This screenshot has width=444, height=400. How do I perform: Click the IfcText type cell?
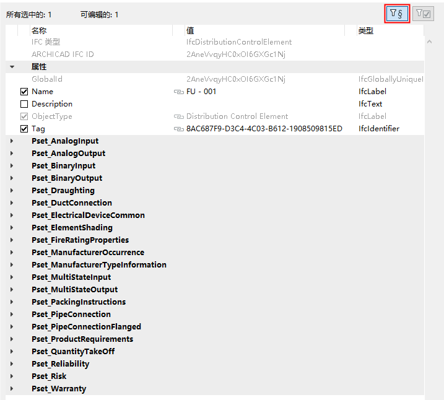(370, 104)
